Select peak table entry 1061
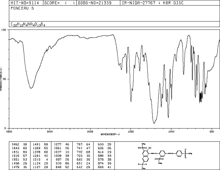Viewport: 220px width, 170px height. click(58, 148)
